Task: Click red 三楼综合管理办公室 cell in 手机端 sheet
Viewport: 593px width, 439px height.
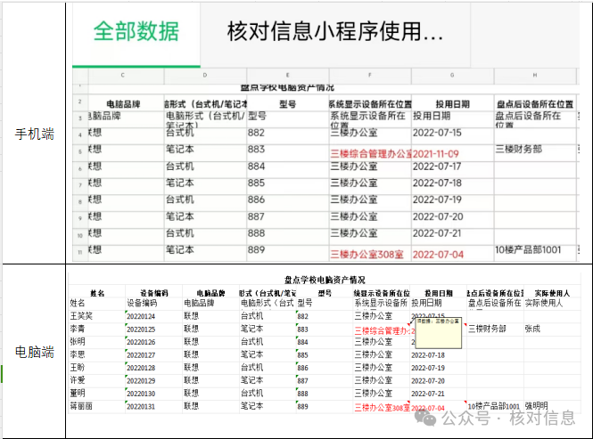Action: (371, 154)
